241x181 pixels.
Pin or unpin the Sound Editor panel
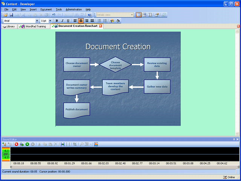click(x=234, y=140)
